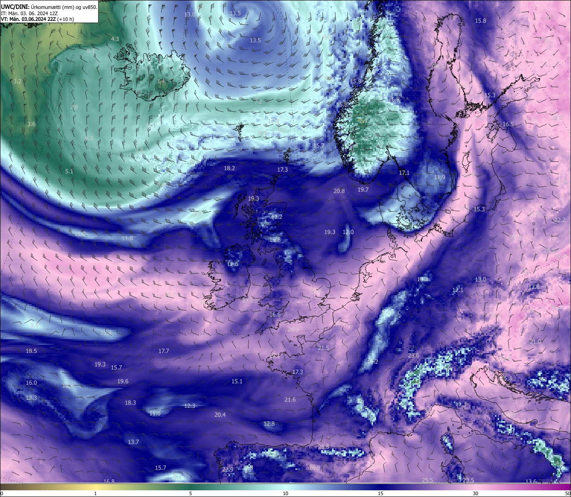The width and height of the screenshot is (571, 497).
Task: Click the 11.3 value over northern Italy
Action: click(461, 404)
